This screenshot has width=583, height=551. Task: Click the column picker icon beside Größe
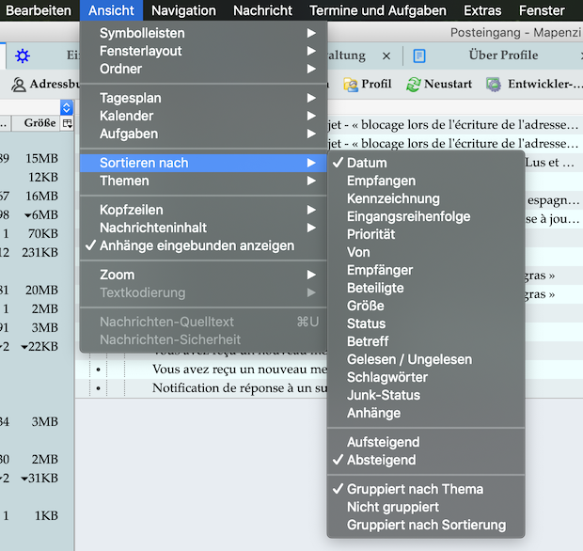[x=67, y=123]
